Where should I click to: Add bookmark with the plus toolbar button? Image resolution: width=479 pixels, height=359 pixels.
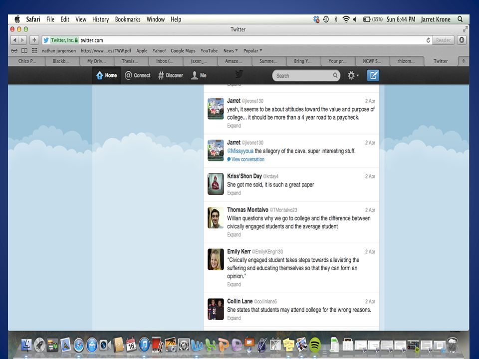(34, 40)
